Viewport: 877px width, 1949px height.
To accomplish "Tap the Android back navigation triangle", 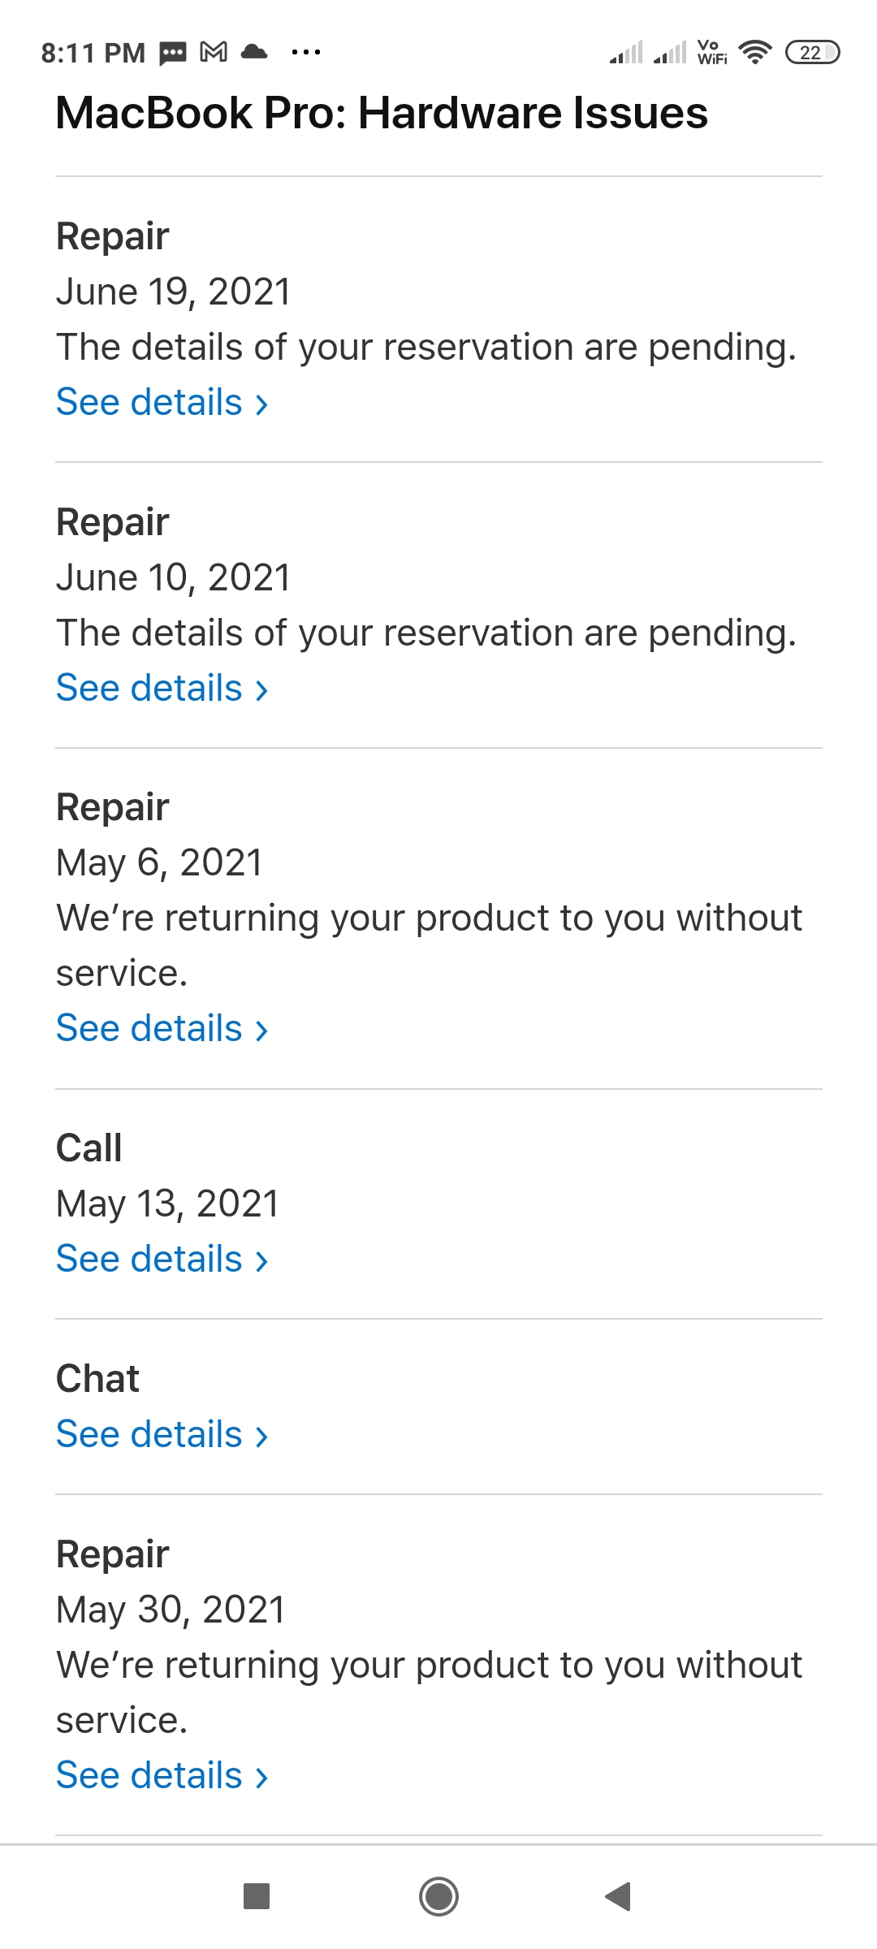I will coord(618,1896).
